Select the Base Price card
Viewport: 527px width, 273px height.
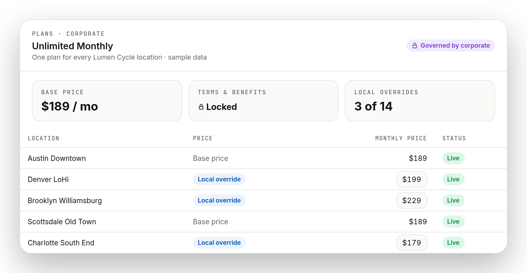coord(107,101)
